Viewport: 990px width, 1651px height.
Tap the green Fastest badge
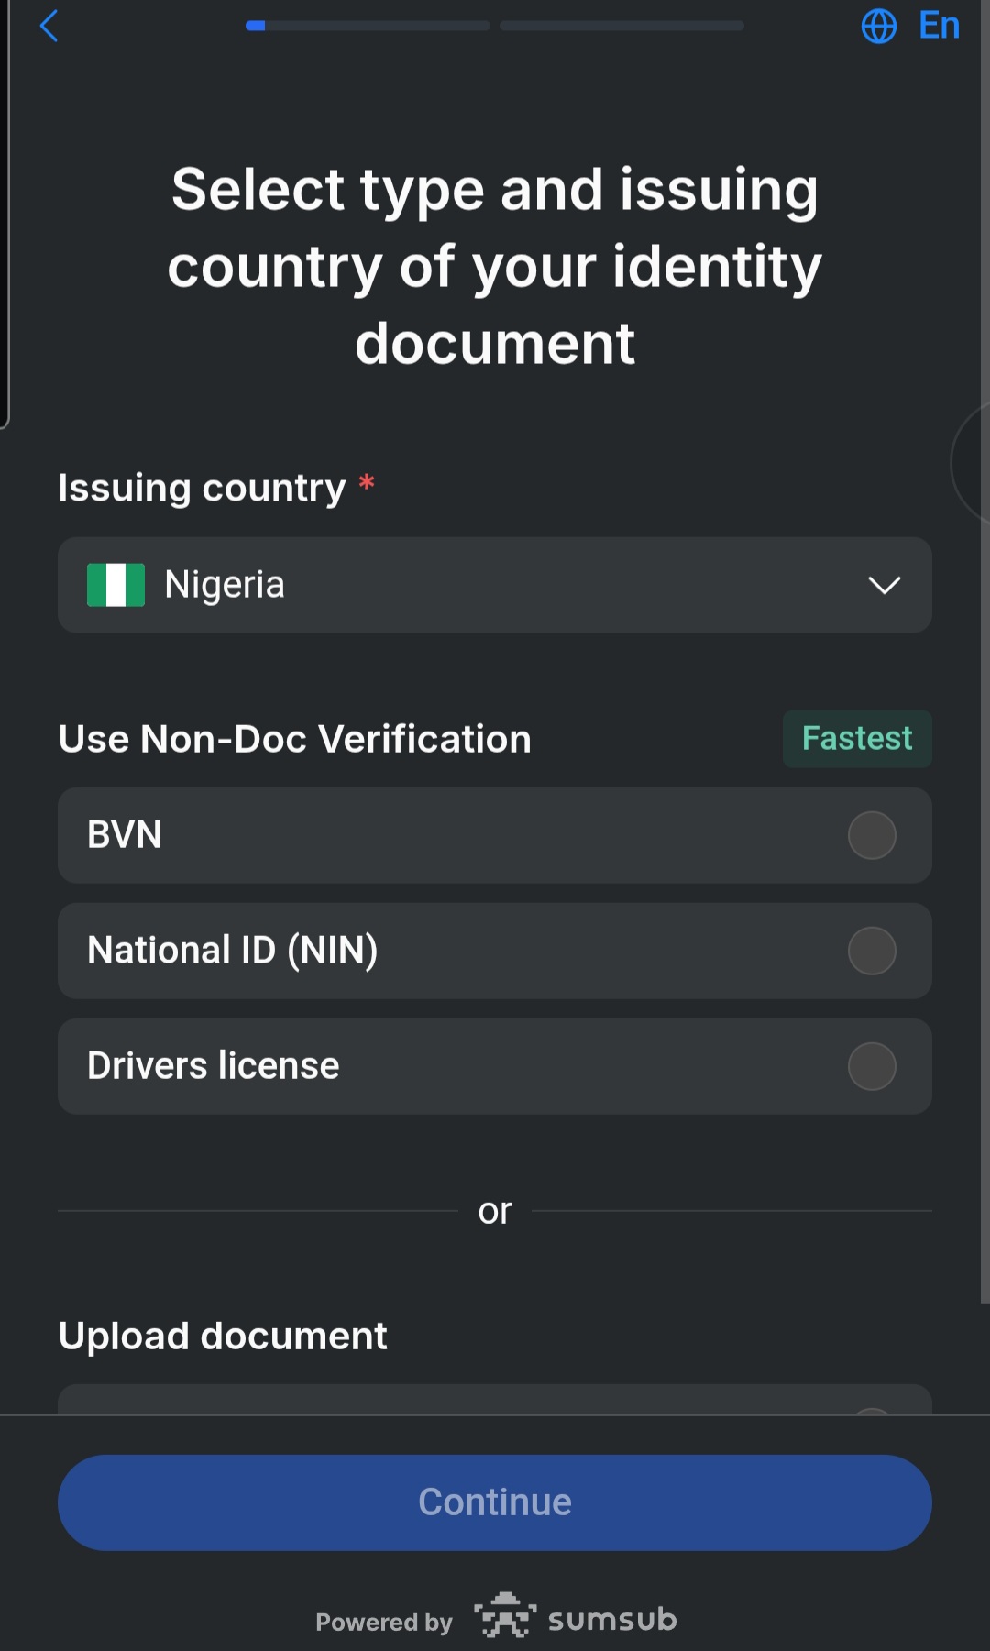857,739
